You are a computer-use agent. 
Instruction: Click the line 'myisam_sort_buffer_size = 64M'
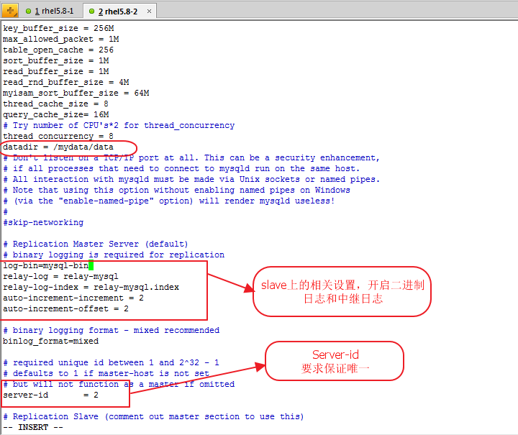coord(76,93)
